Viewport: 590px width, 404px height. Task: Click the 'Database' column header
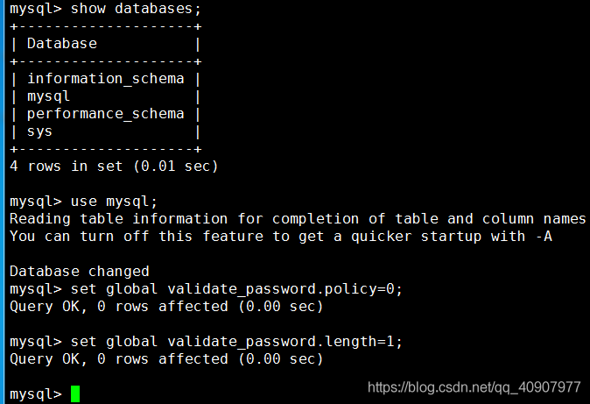[x=62, y=43]
